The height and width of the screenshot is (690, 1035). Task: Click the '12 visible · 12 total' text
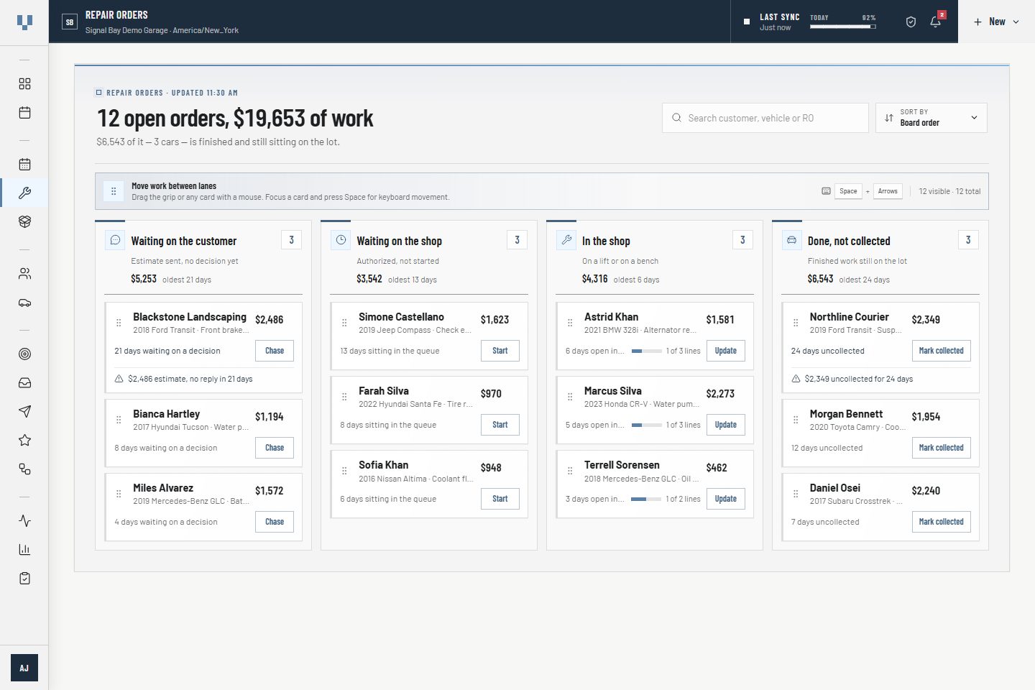(949, 191)
